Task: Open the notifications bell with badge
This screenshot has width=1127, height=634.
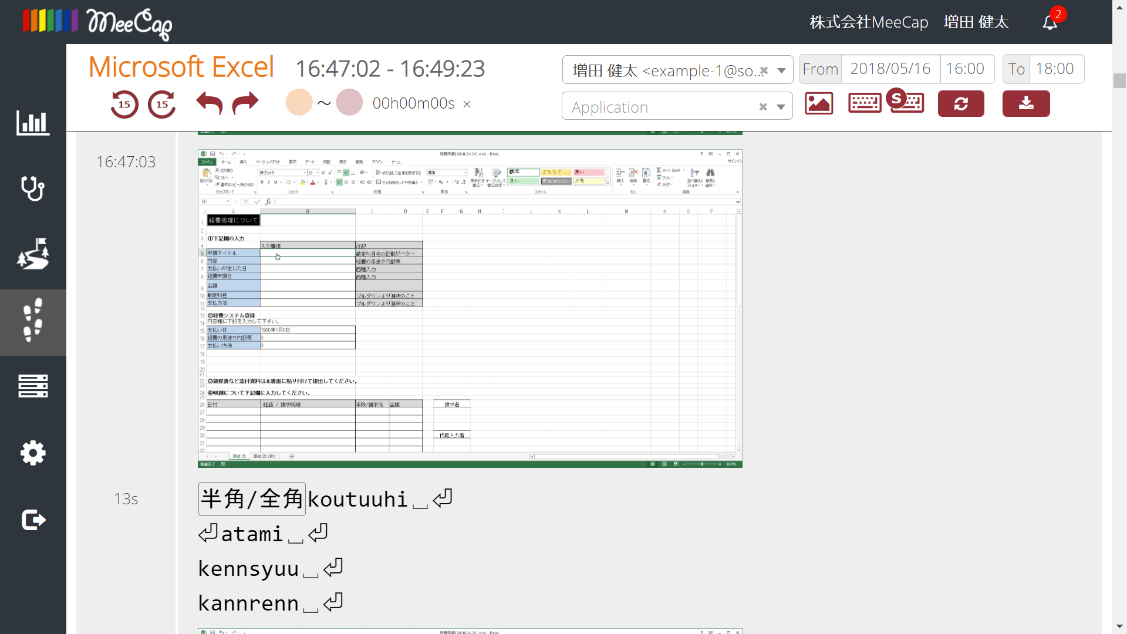Action: click(1051, 22)
